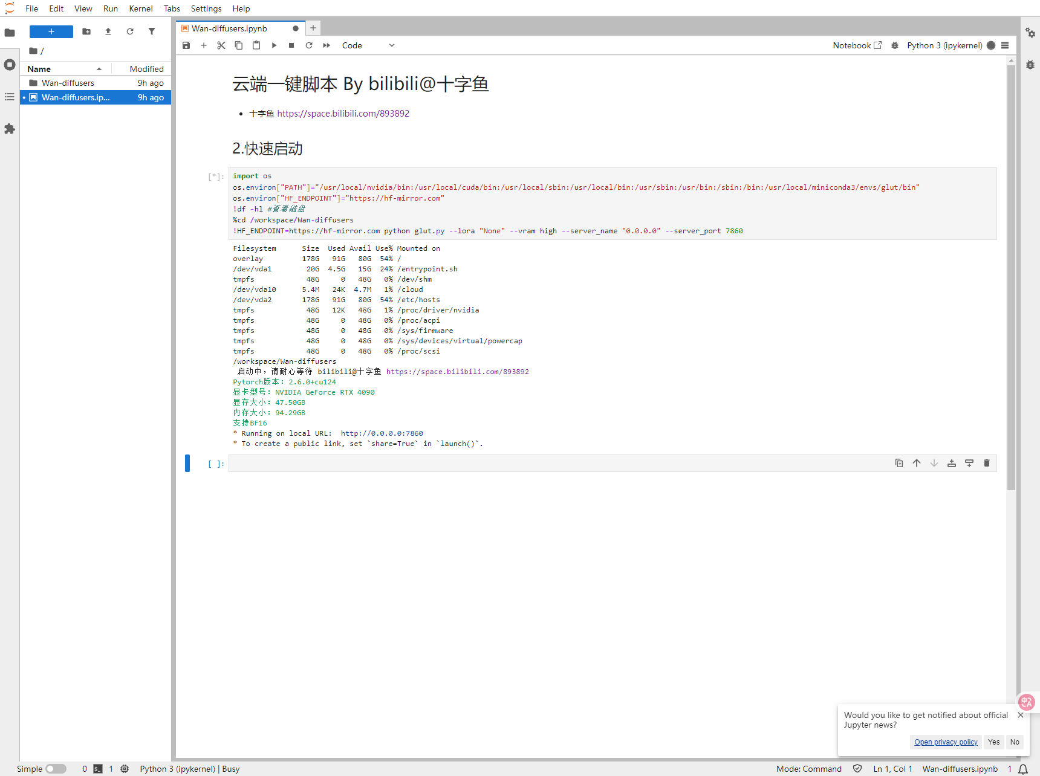Upload files using the upload icon
1040x776 pixels.
pyautogui.click(x=108, y=31)
